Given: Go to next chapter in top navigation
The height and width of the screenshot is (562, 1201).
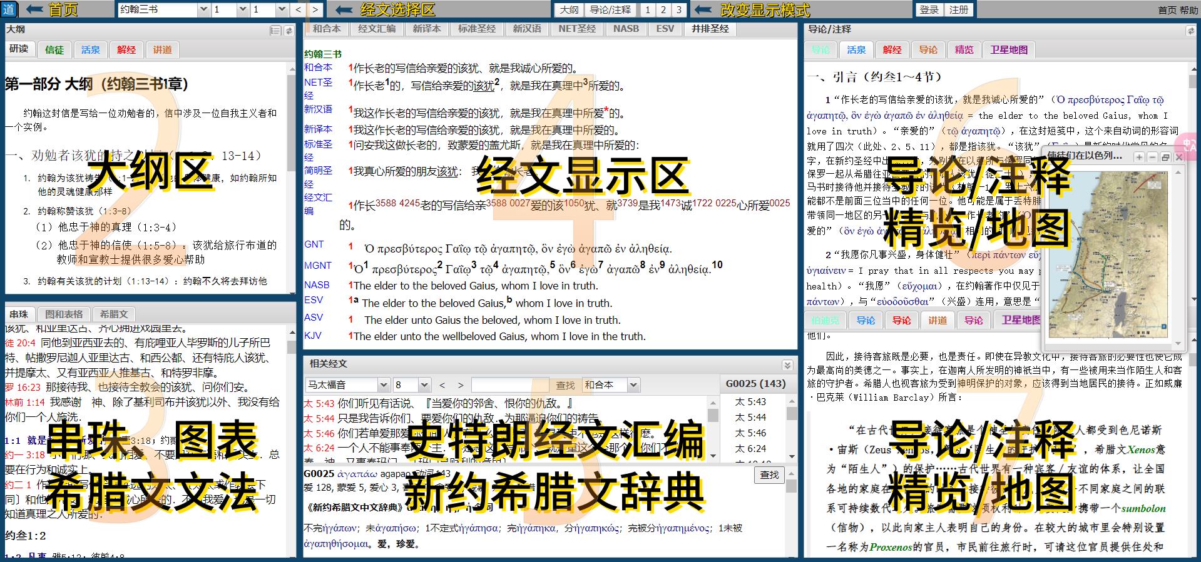Looking at the screenshot, I should (x=315, y=10).
